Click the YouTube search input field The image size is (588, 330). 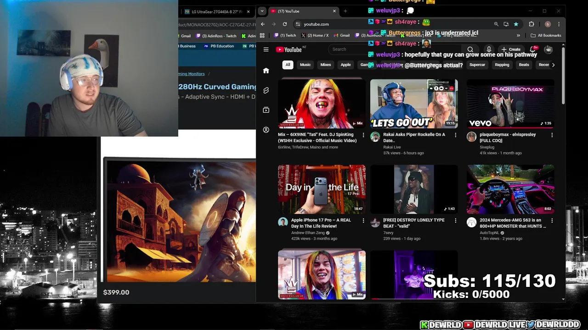[395, 49]
